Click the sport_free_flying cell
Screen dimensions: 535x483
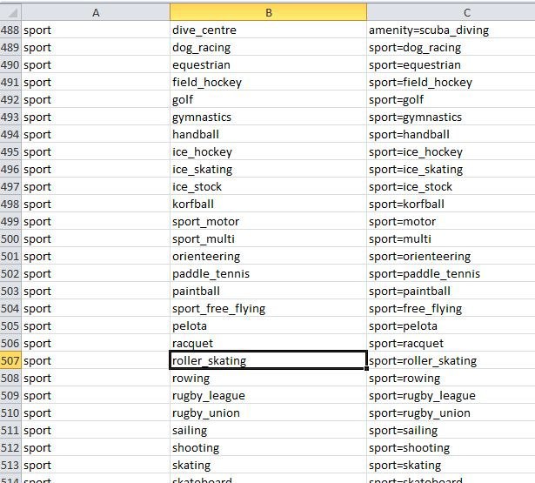[269, 308]
